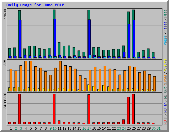Click green day label 16 on the x-axis
This screenshot has height=132, width=169.
(x=84, y=128)
